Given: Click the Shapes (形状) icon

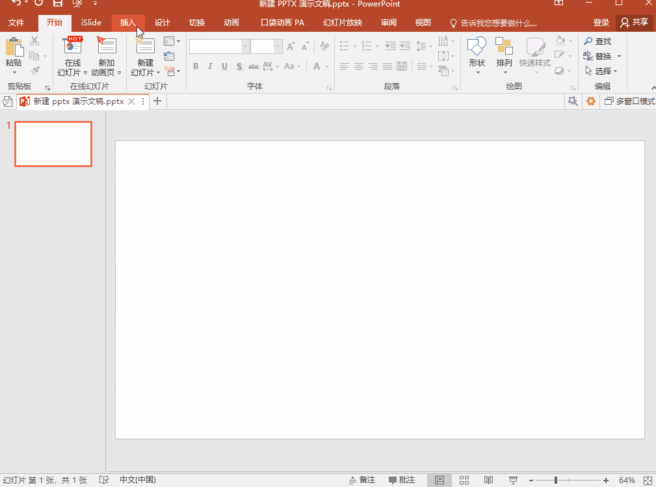Looking at the screenshot, I should pos(477,47).
